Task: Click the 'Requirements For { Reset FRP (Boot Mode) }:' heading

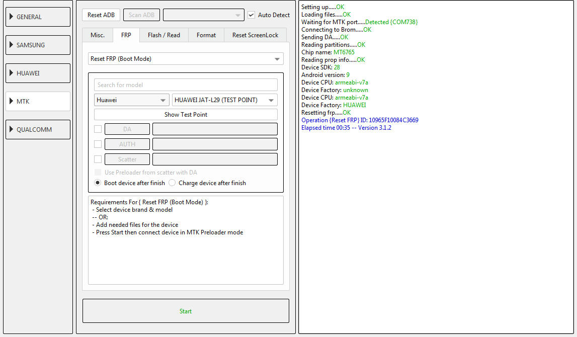Action: click(x=149, y=202)
